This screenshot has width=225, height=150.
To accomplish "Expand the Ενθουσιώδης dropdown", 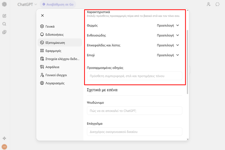I will tap(168, 35).
